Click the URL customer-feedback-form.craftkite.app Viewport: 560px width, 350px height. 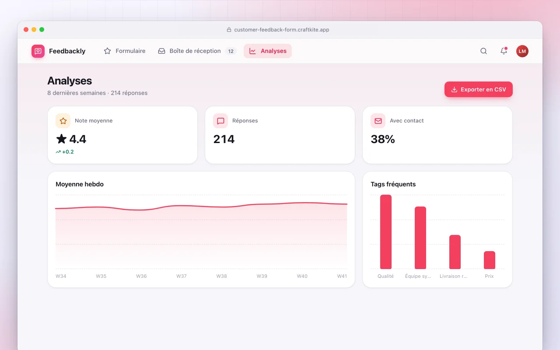[x=282, y=30]
